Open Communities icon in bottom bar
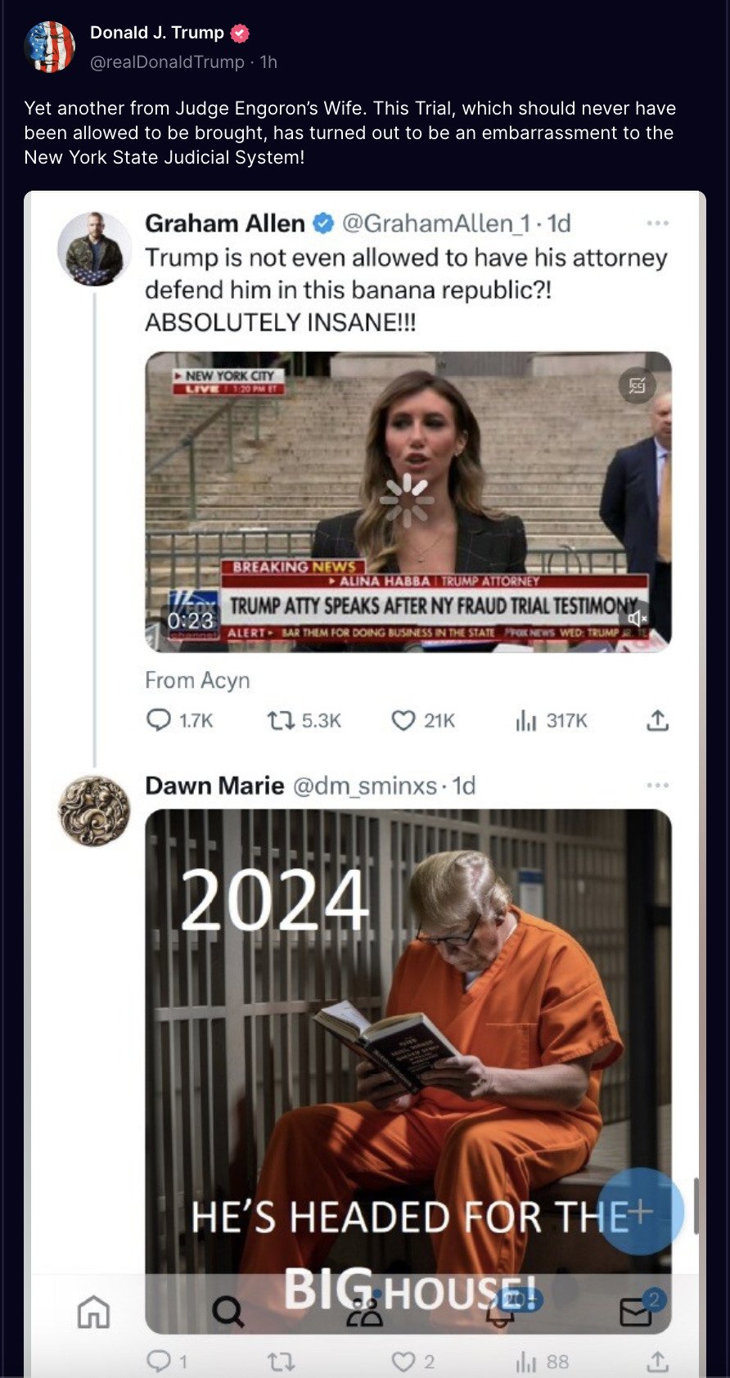 pos(365,1312)
